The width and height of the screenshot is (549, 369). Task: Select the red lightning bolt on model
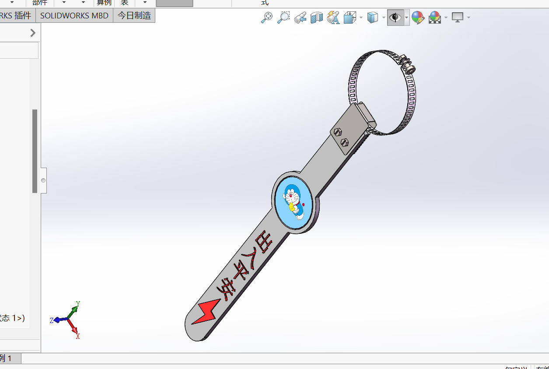206,312
